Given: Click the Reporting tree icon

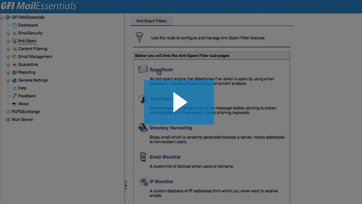Looking at the screenshot, I should (x=14, y=72).
